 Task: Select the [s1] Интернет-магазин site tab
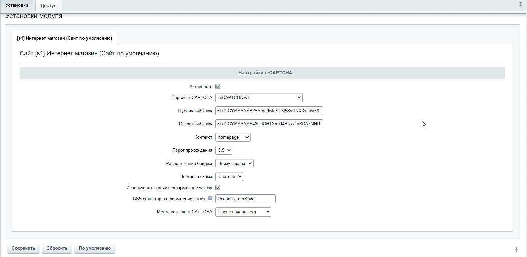(64, 38)
